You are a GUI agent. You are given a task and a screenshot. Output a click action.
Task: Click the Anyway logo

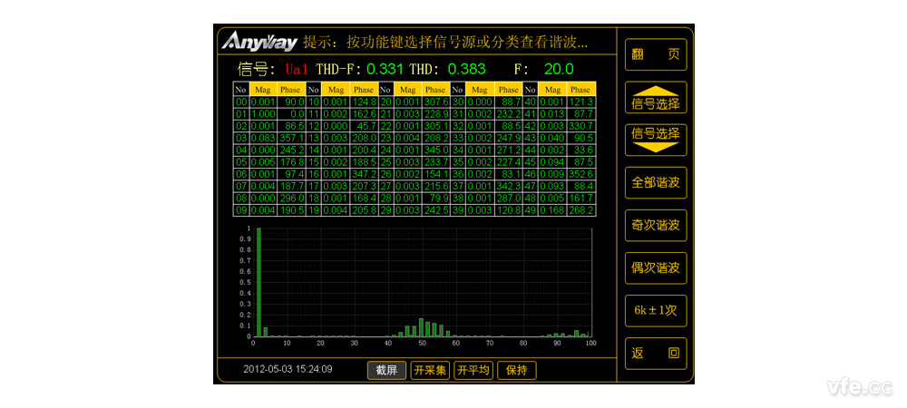click(x=260, y=42)
